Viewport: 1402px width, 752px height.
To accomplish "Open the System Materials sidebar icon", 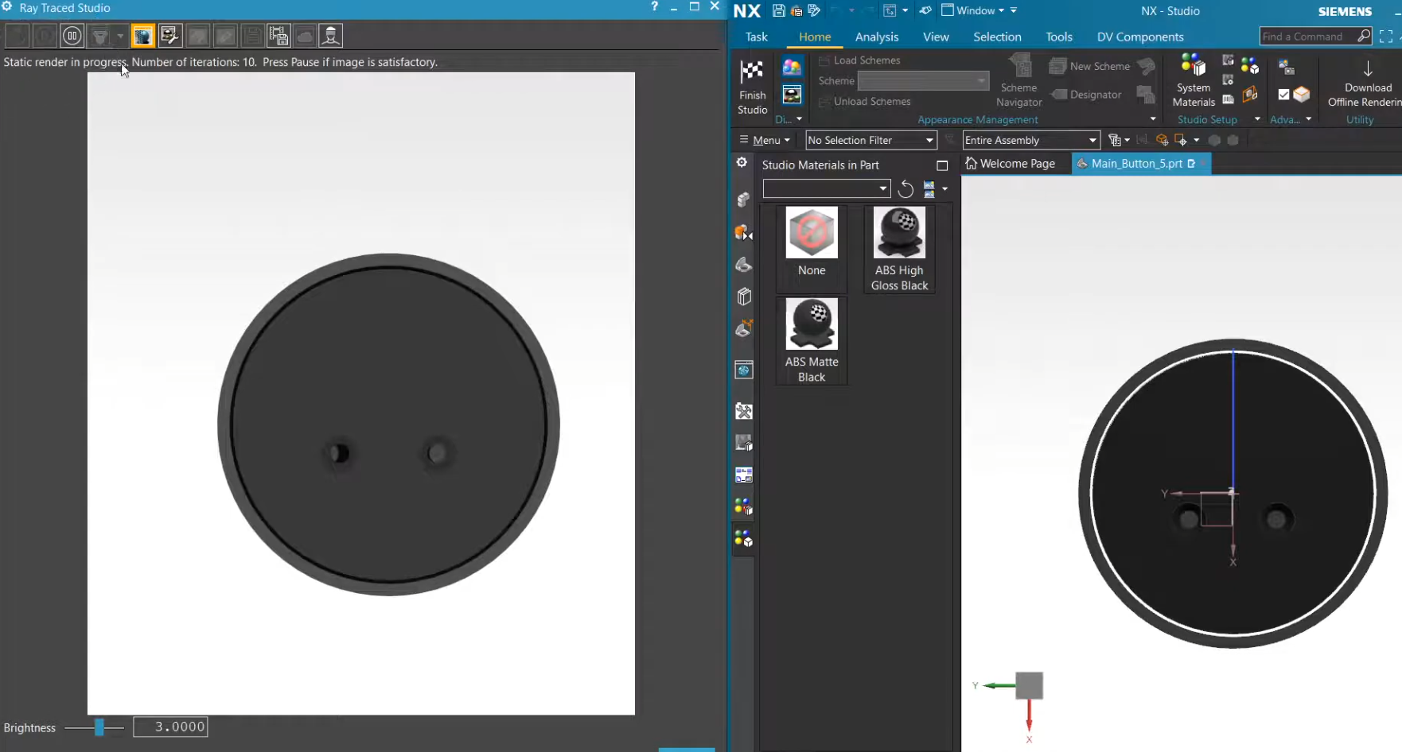I will (744, 507).
